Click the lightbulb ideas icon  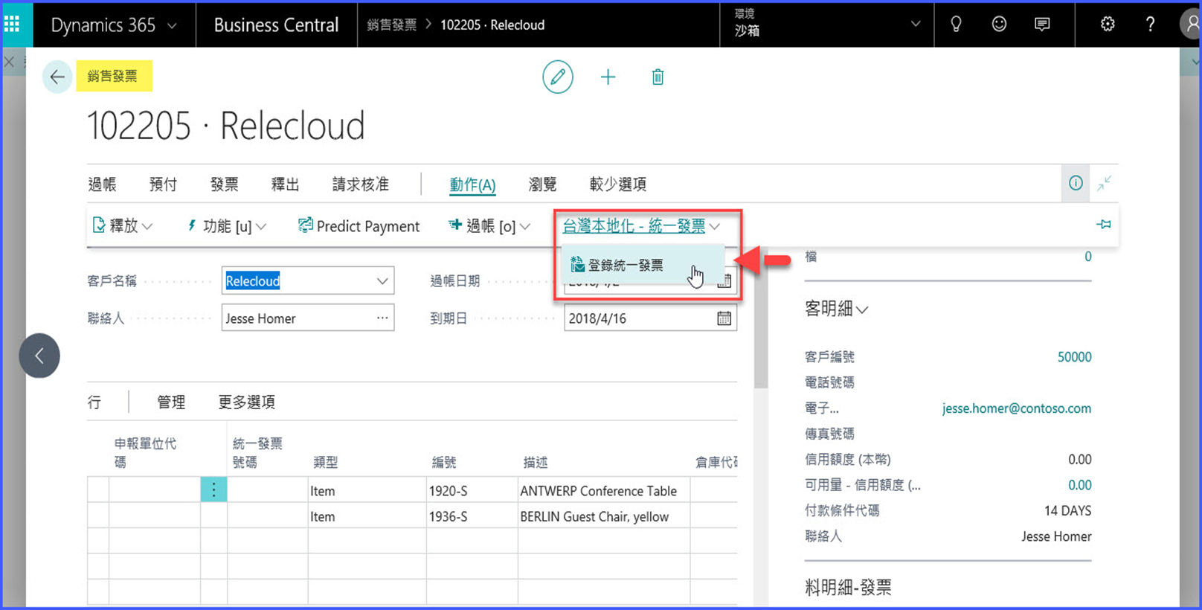tap(956, 25)
